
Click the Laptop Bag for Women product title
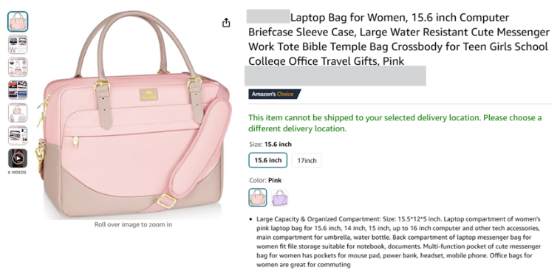(398, 39)
